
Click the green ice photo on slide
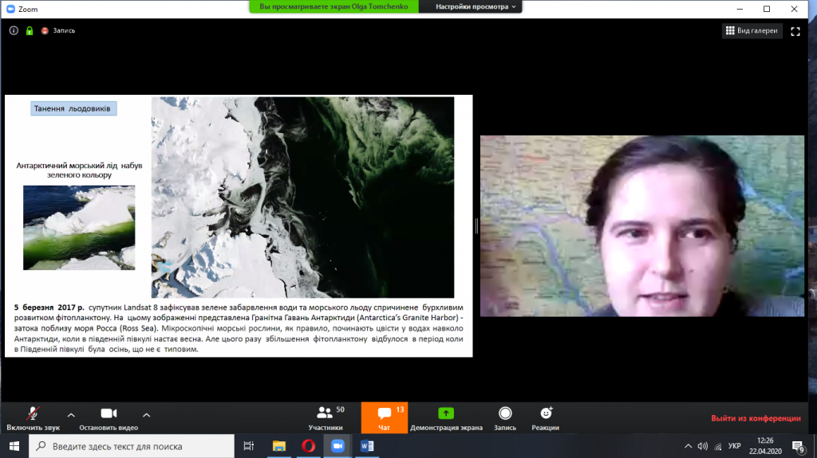[x=79, y=228]
